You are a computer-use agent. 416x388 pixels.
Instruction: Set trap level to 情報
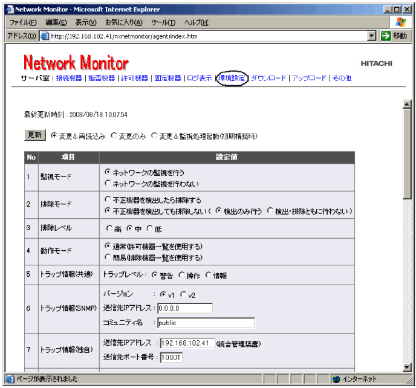pos(208,275)
